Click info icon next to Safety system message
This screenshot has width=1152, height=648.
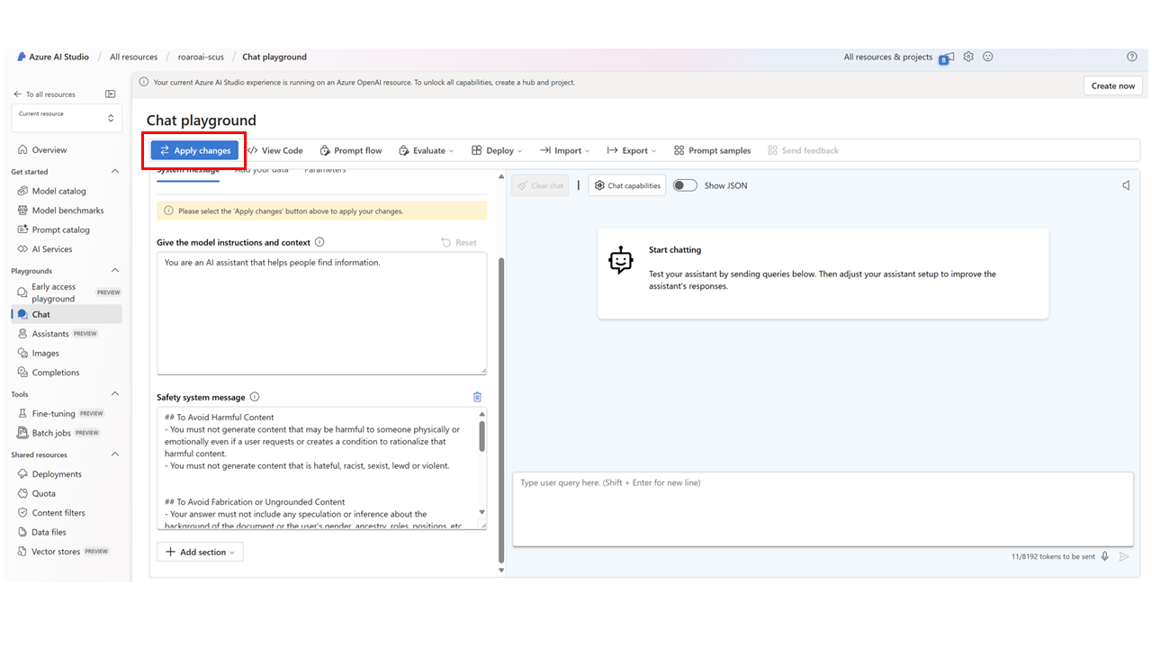[255, 397]
